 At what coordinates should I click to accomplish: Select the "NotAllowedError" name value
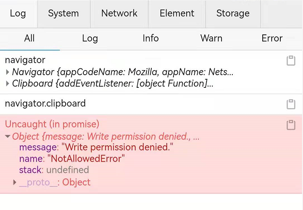pos(86,159)
